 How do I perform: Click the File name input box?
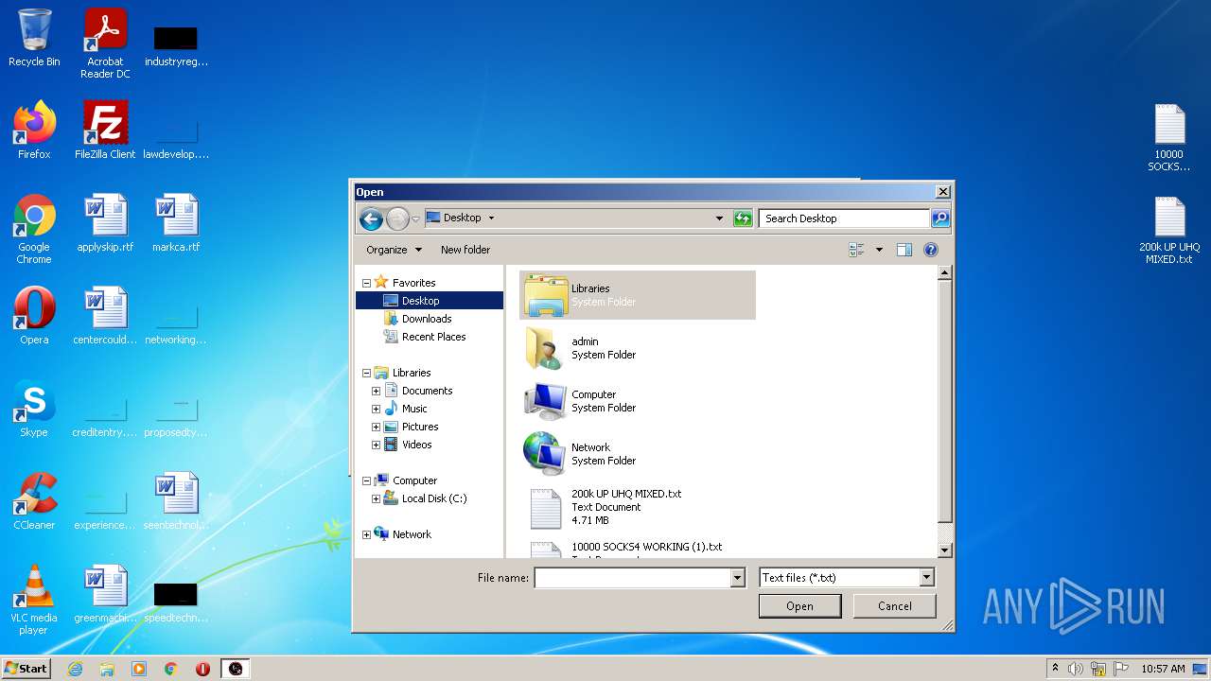point(632,578)
